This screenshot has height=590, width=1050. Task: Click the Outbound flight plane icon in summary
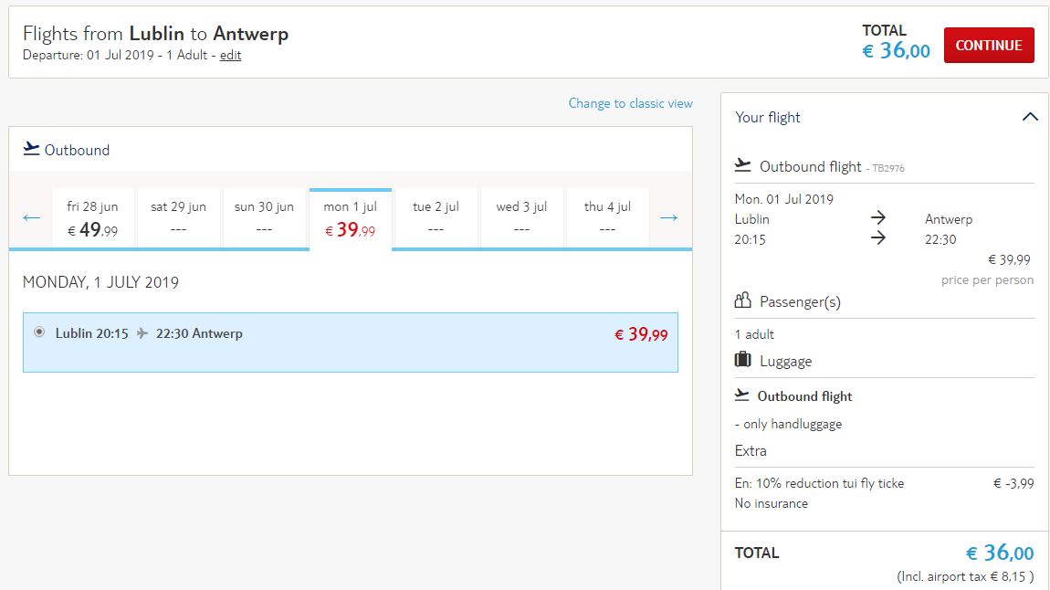coord(742,164)
